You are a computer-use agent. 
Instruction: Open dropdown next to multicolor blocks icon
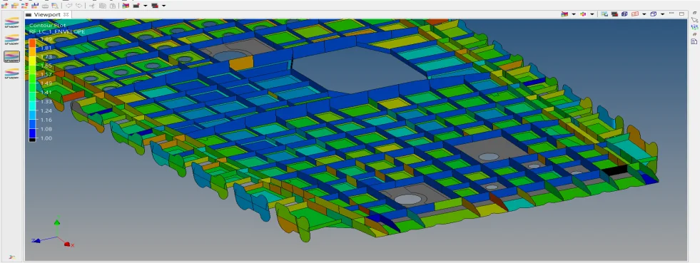[x=592, y=14]
